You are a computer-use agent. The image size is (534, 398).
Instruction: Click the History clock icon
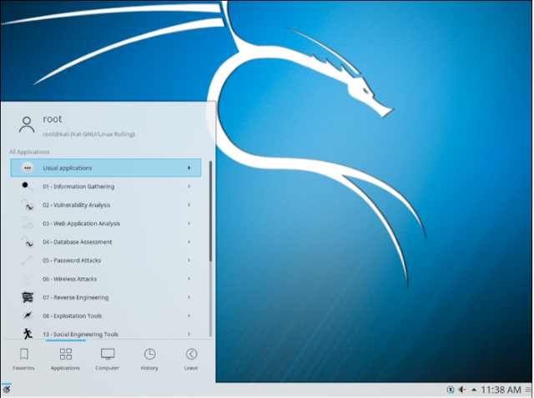tap(149, 354)
